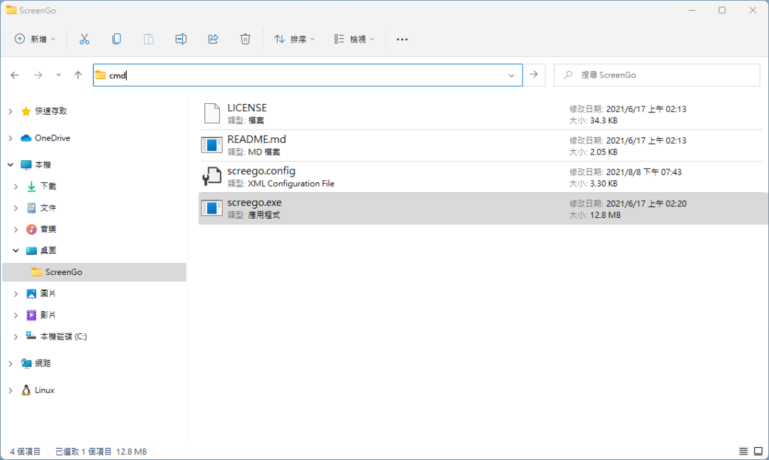Click the Go-to arrow beside address bar
The image size is (769, 460).
click(534, 75)
